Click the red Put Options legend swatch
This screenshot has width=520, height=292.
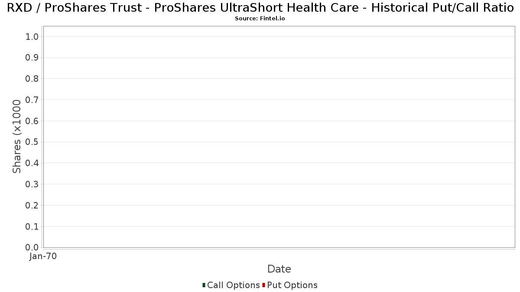point(263,285)
